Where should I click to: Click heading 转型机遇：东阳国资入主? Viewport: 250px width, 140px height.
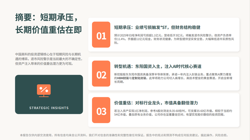pos(158,66)
